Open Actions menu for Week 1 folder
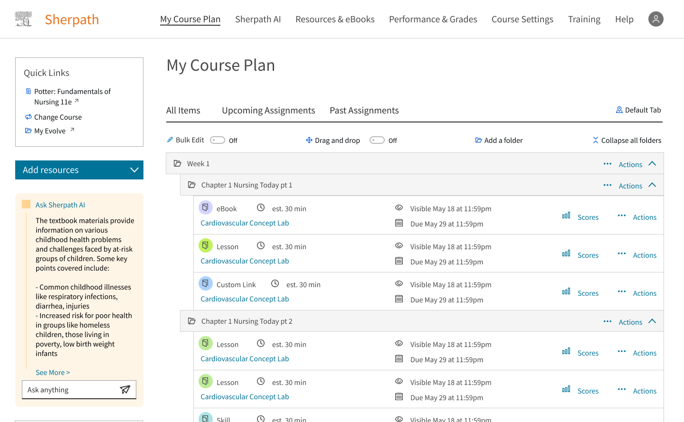 click(630, 164)
